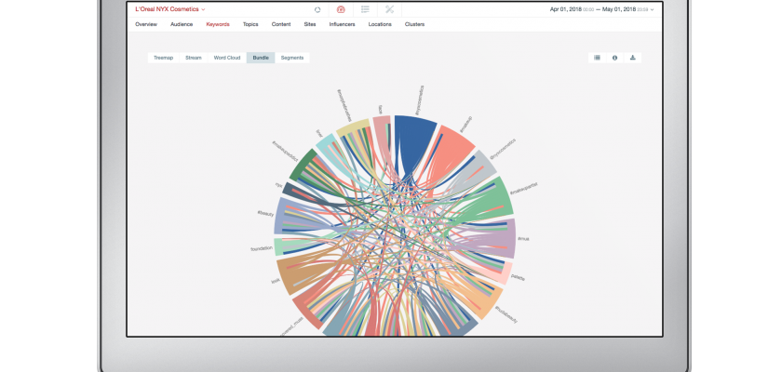
Task: Open the Clusters tab
Action: pyautogui.click(x=414, y=24)
